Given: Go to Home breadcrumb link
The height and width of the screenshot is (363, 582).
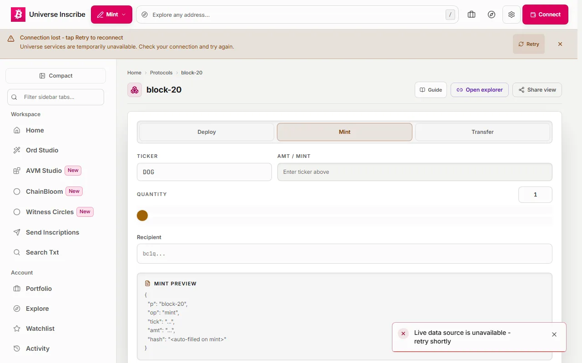Looking at the screenshot, I should click(x=134, y=73).
